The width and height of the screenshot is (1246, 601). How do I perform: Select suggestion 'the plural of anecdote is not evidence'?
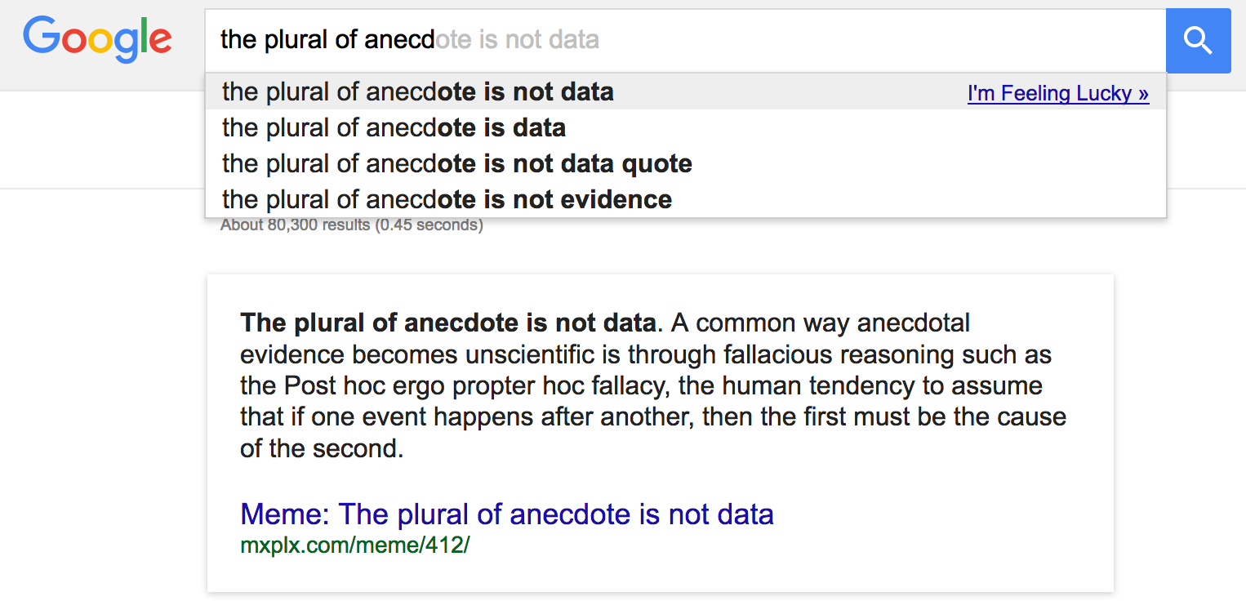click(446, 198)
